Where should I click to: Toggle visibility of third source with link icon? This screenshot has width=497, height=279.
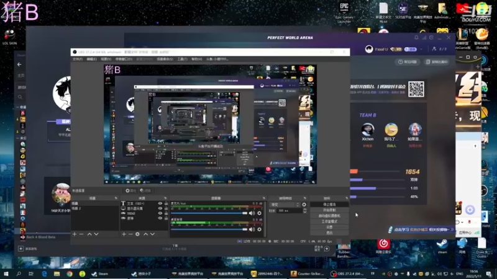click(160, 213)
